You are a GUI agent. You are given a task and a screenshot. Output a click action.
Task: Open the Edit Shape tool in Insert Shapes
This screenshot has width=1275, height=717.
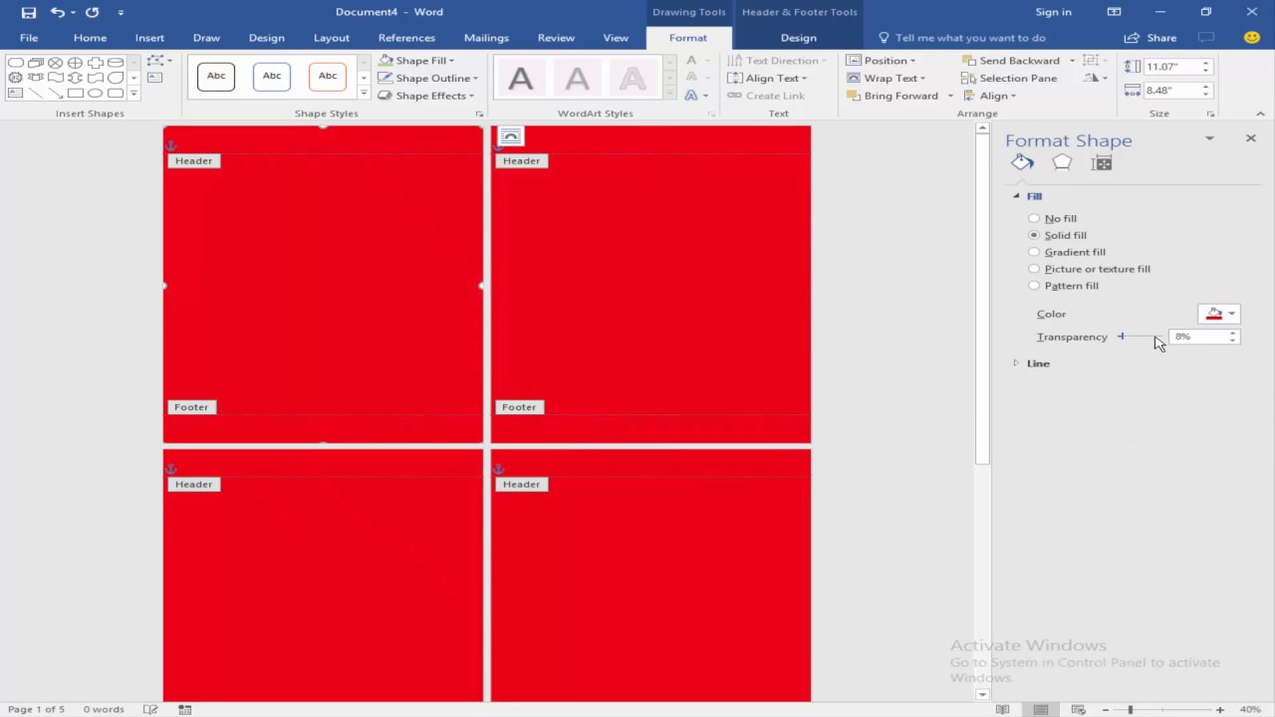[x=155, y=61]
